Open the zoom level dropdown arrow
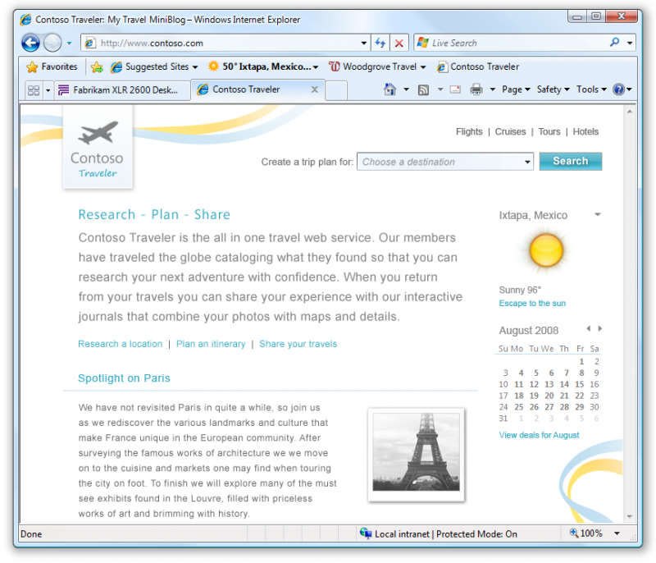Viewport: 656px width, 563px height. 617,533
